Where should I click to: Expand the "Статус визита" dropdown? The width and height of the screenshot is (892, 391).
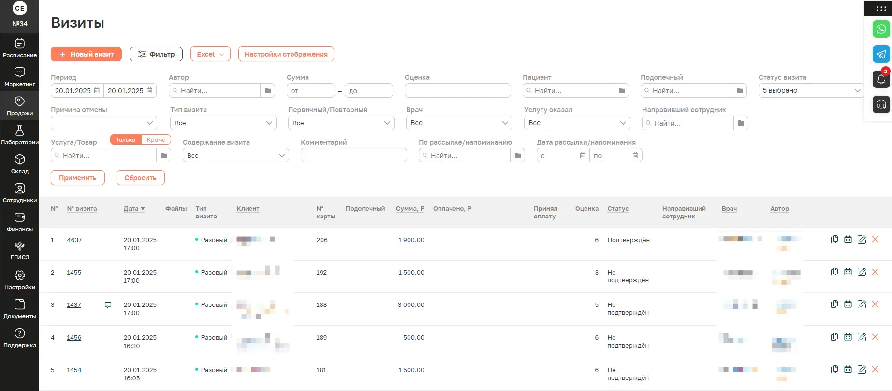point(811,90)
